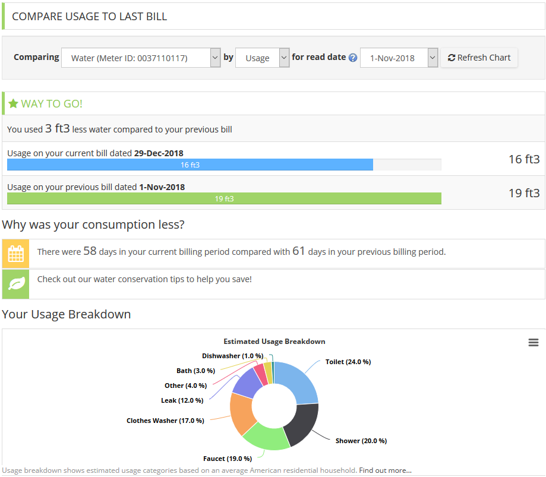Click the read date help question-mark icon

pos(353,58)
